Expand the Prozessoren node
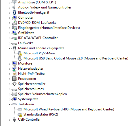 click(x=9, y=79)
